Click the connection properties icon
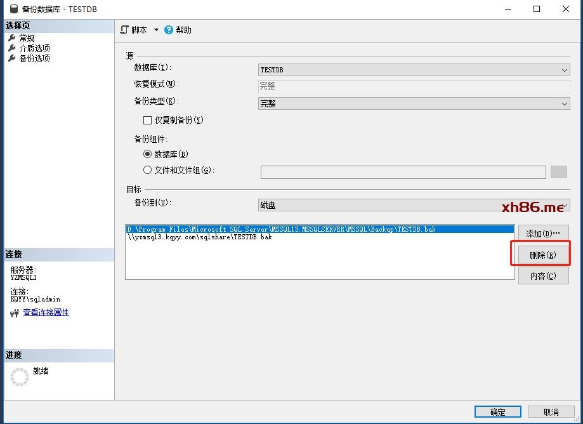583x424 pixels. (x=15, y=313)
